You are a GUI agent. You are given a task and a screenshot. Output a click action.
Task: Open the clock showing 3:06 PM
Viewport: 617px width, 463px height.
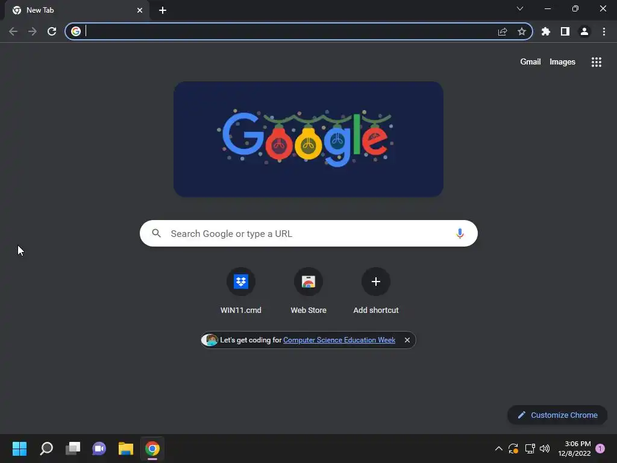[574, 449]
